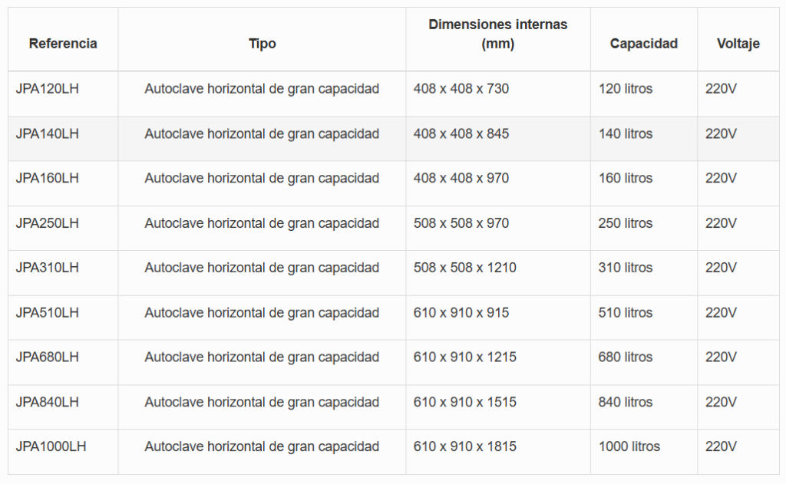Select the JPA510LH reference cell
The image size is (786, 484).
point(48,313)
